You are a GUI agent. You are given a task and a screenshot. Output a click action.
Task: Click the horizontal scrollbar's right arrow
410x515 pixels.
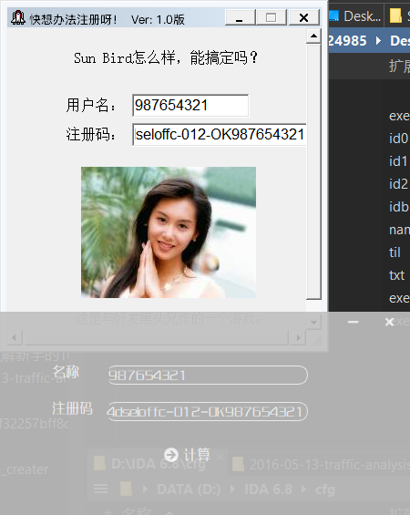(x=299, y=337)
